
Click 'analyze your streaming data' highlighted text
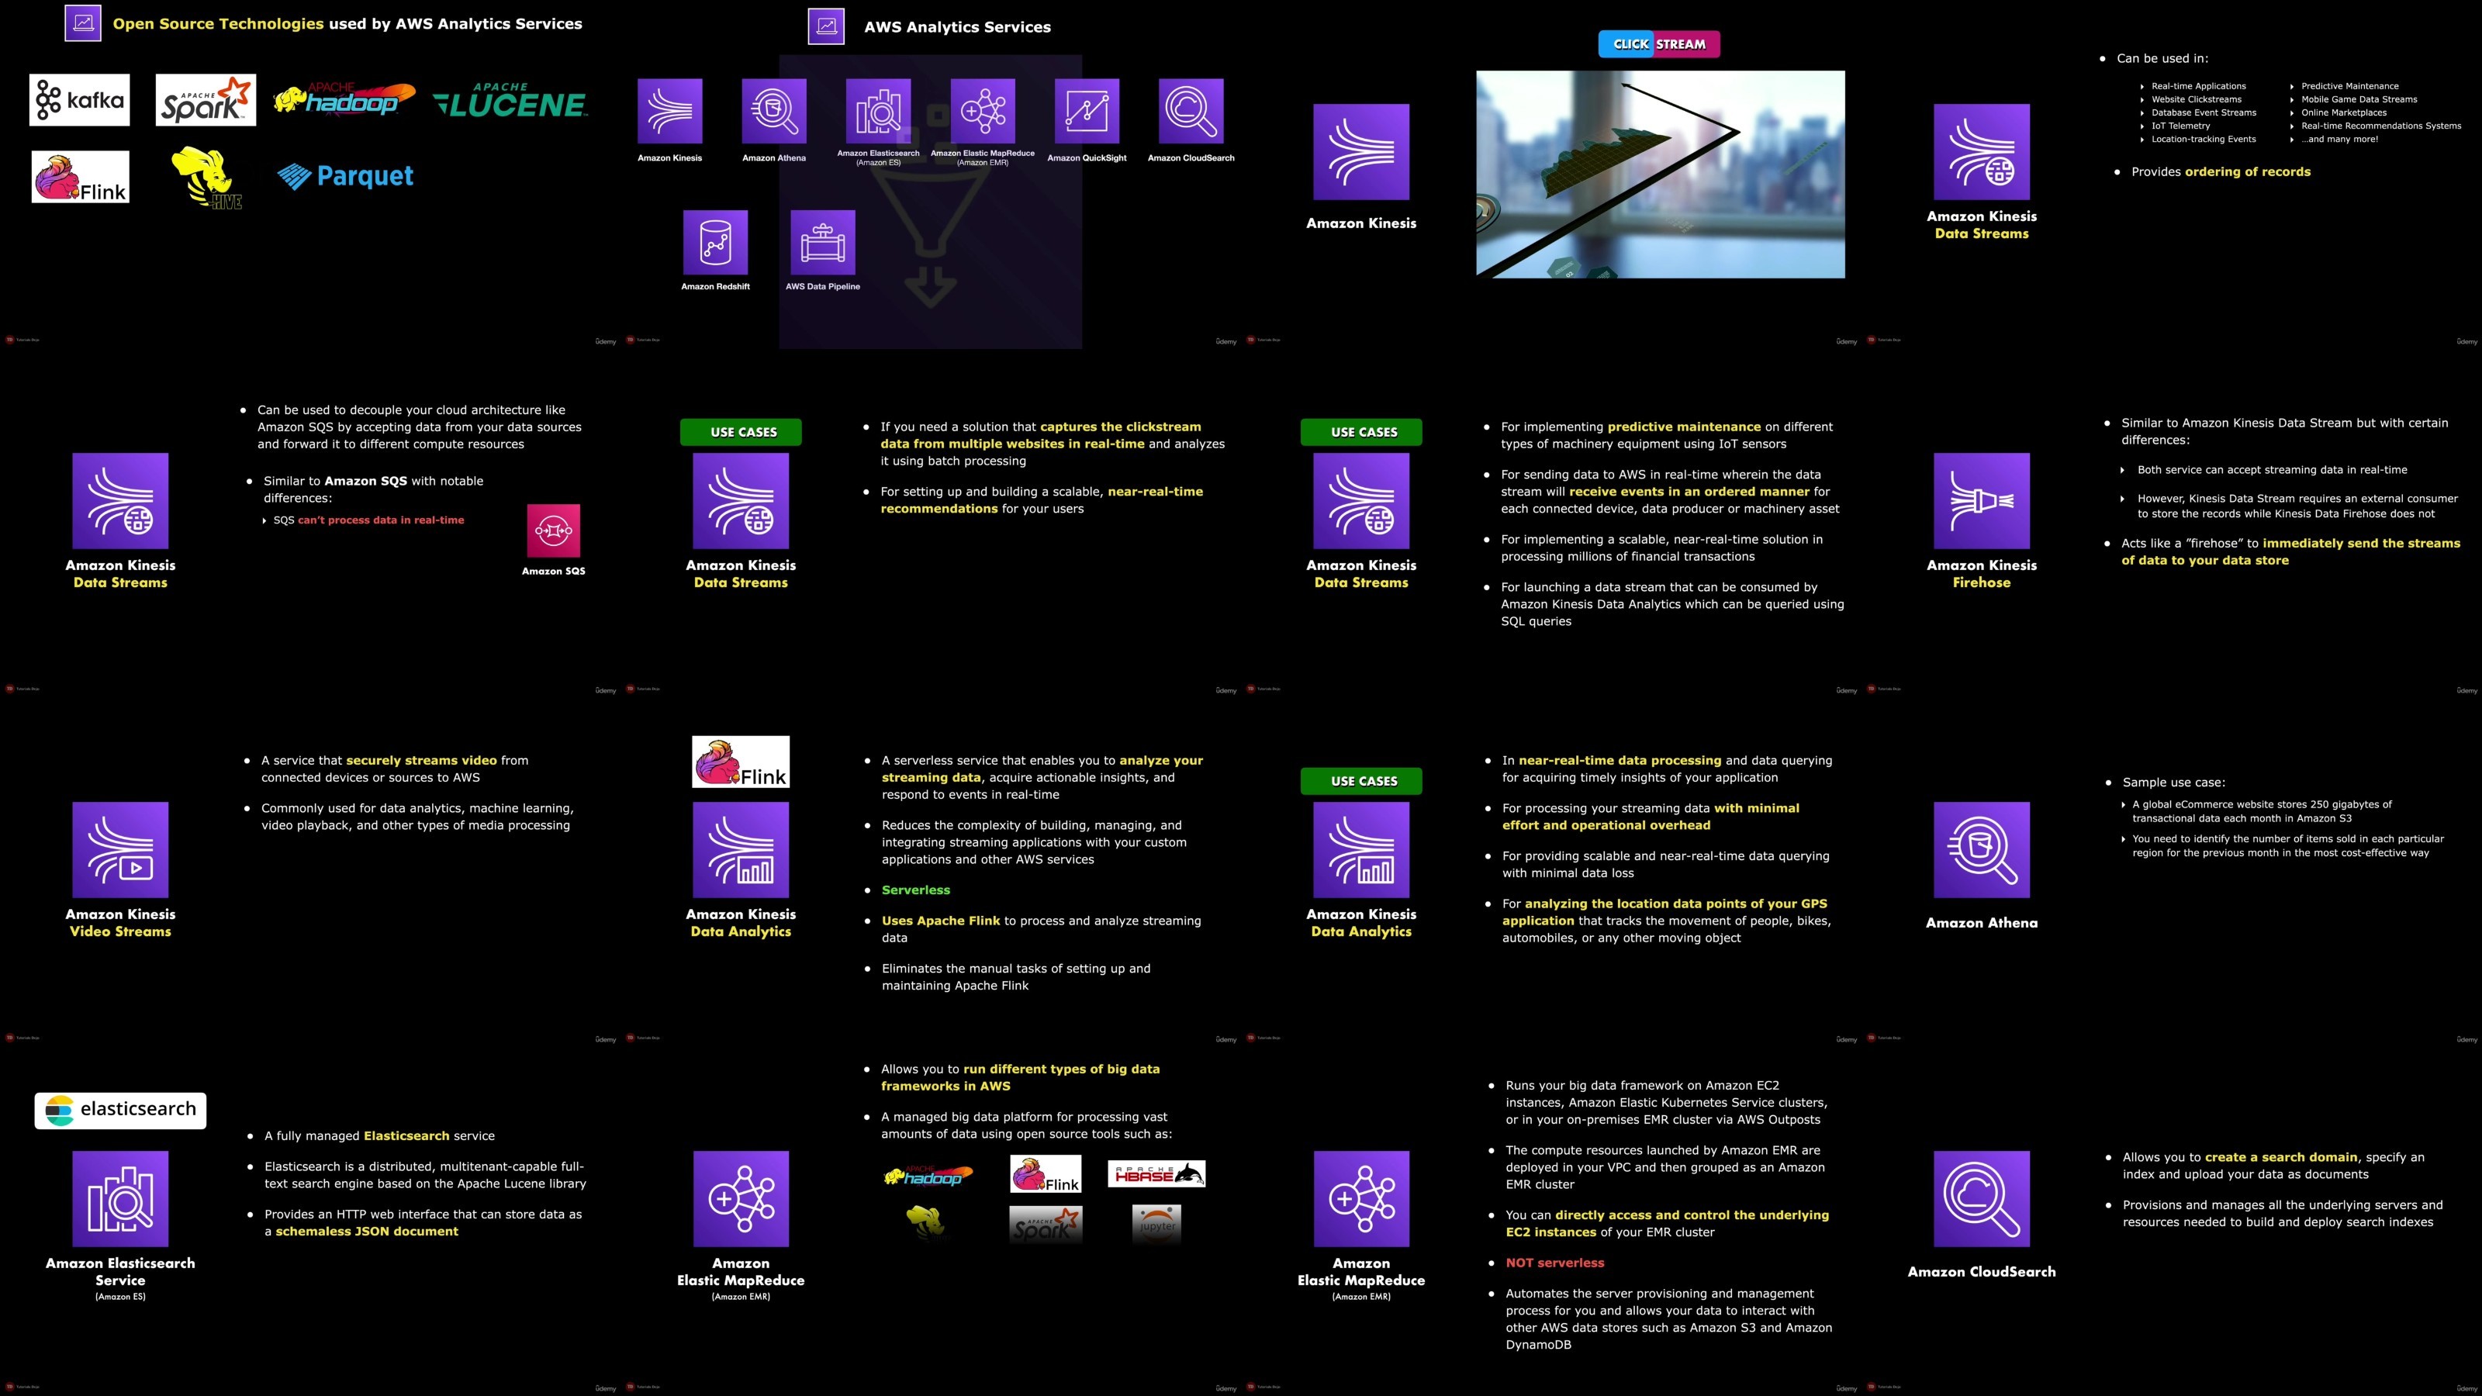tap(1042, 769)
